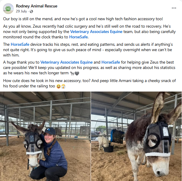Click the grey heart emoji

point(77,73)
